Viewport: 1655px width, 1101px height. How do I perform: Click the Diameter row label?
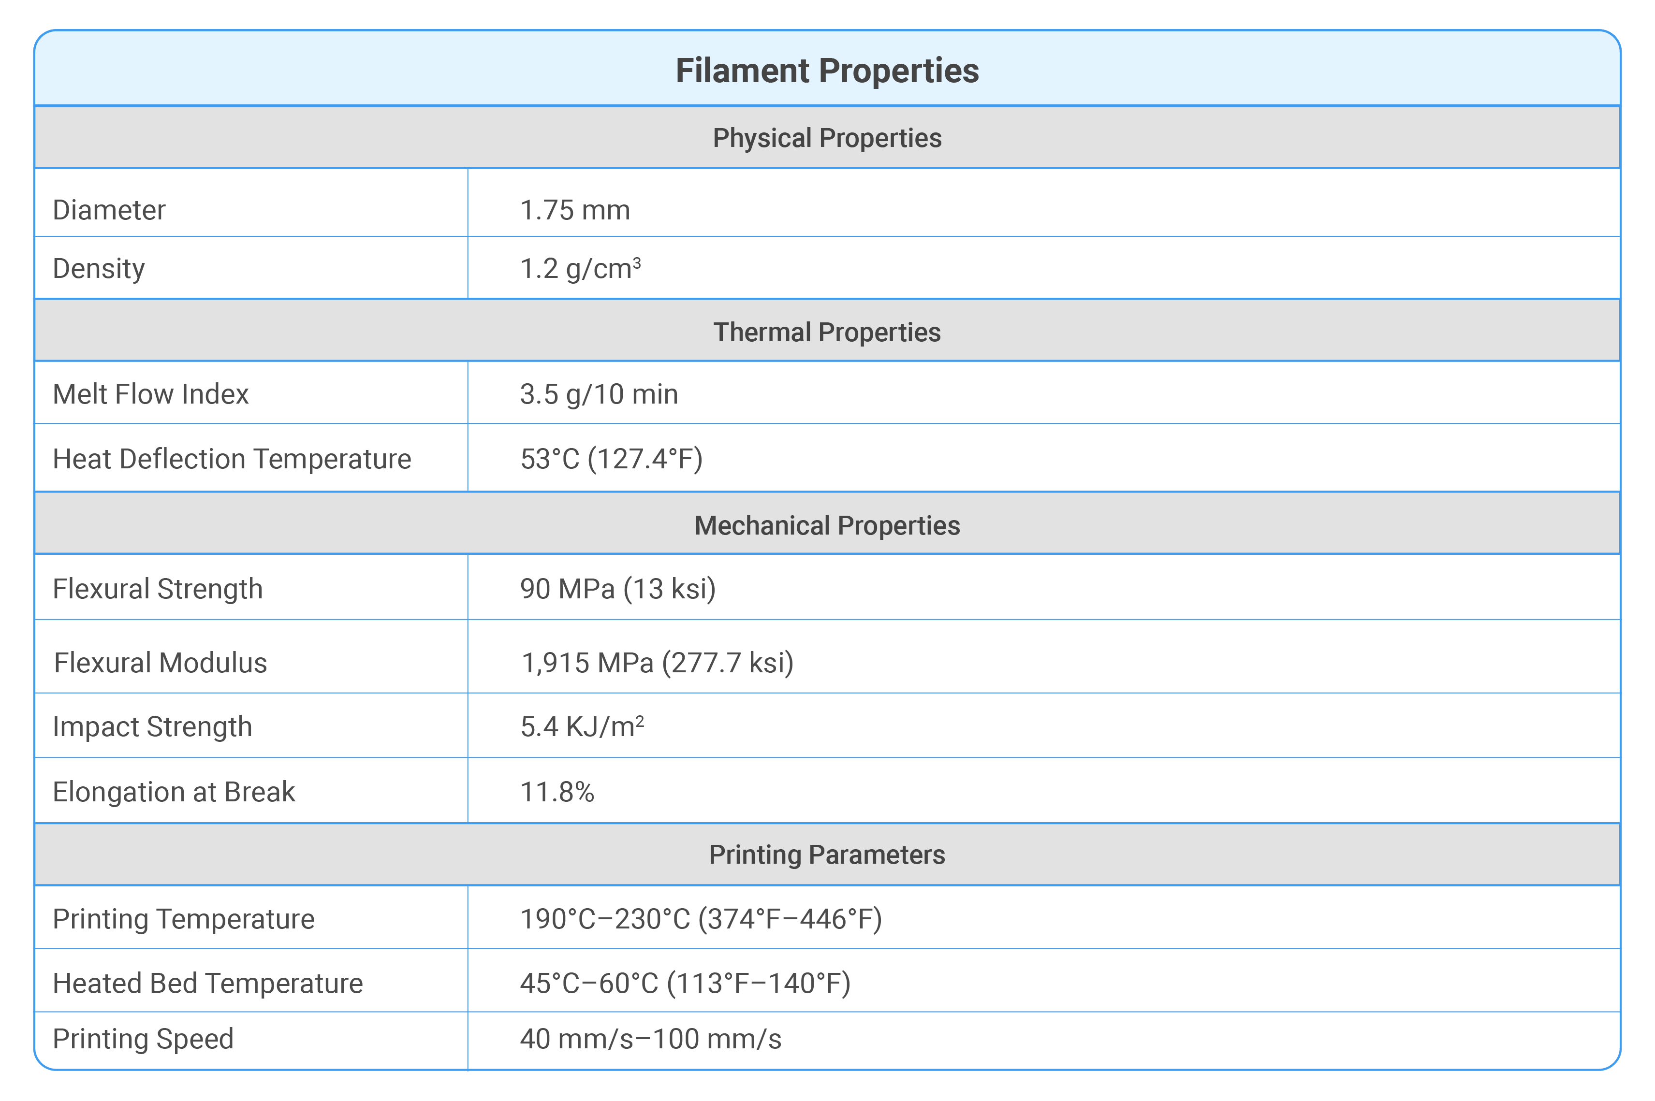[x=109, y=210]
